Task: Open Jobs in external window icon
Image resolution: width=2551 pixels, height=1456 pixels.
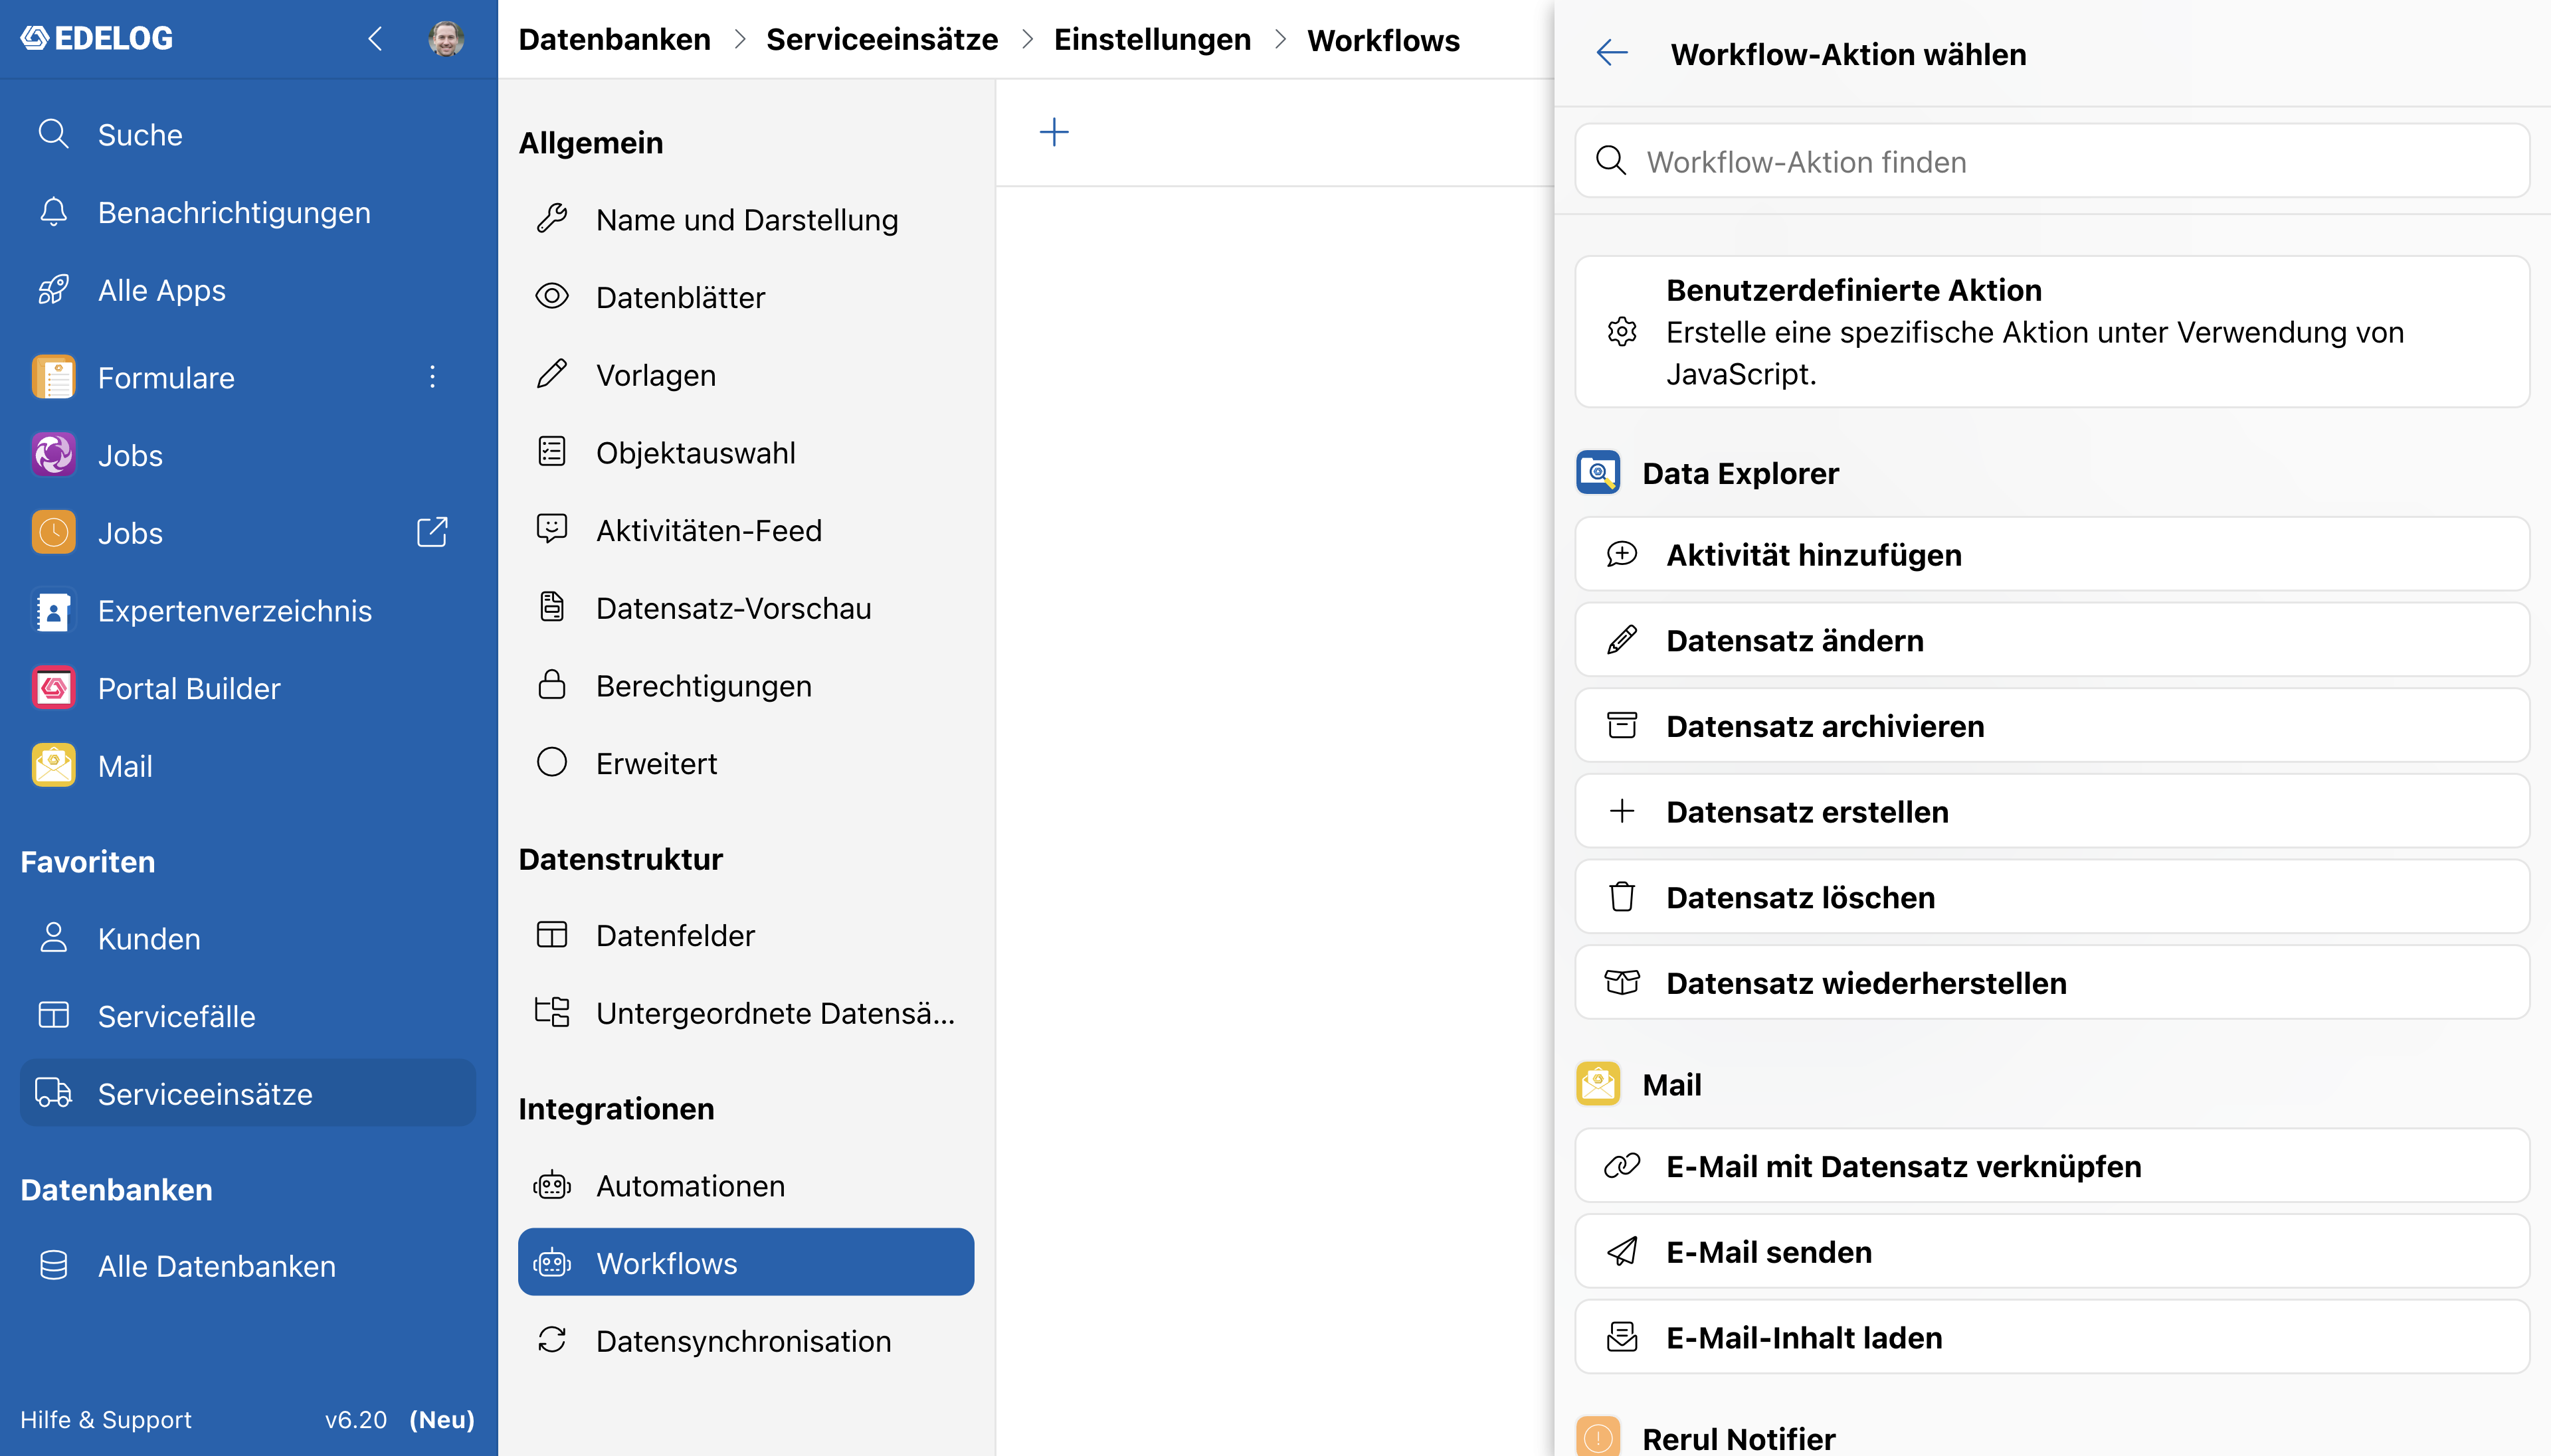Action: [432, 532]
